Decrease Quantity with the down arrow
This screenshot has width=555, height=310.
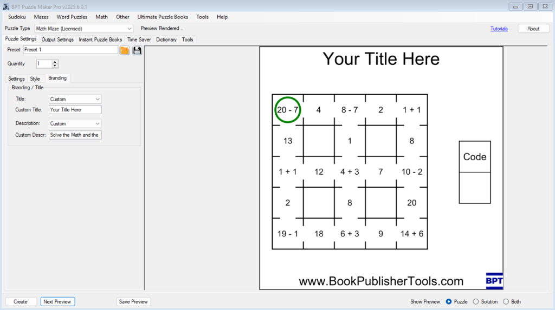[55, 66]
